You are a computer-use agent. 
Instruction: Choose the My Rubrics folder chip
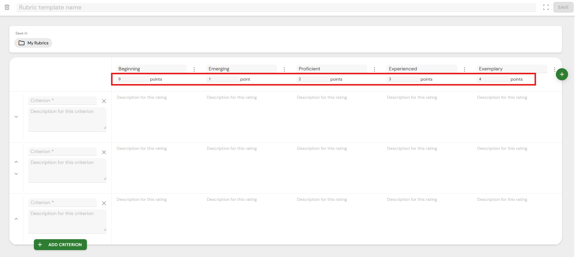point(33,43)
